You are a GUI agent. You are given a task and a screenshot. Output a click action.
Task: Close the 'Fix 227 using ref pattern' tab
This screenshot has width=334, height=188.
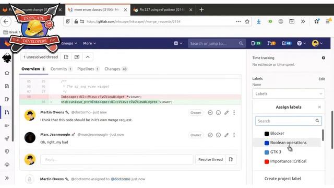[x=190, y=9]
